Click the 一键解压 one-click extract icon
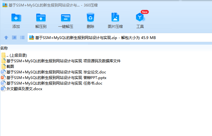 tap(66, 18)
